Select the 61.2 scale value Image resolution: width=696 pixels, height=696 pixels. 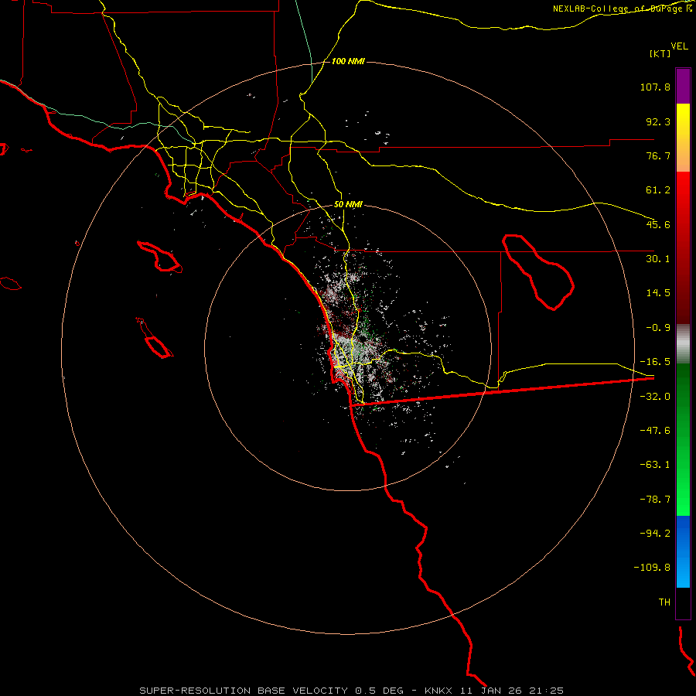(x=658, y=190)
